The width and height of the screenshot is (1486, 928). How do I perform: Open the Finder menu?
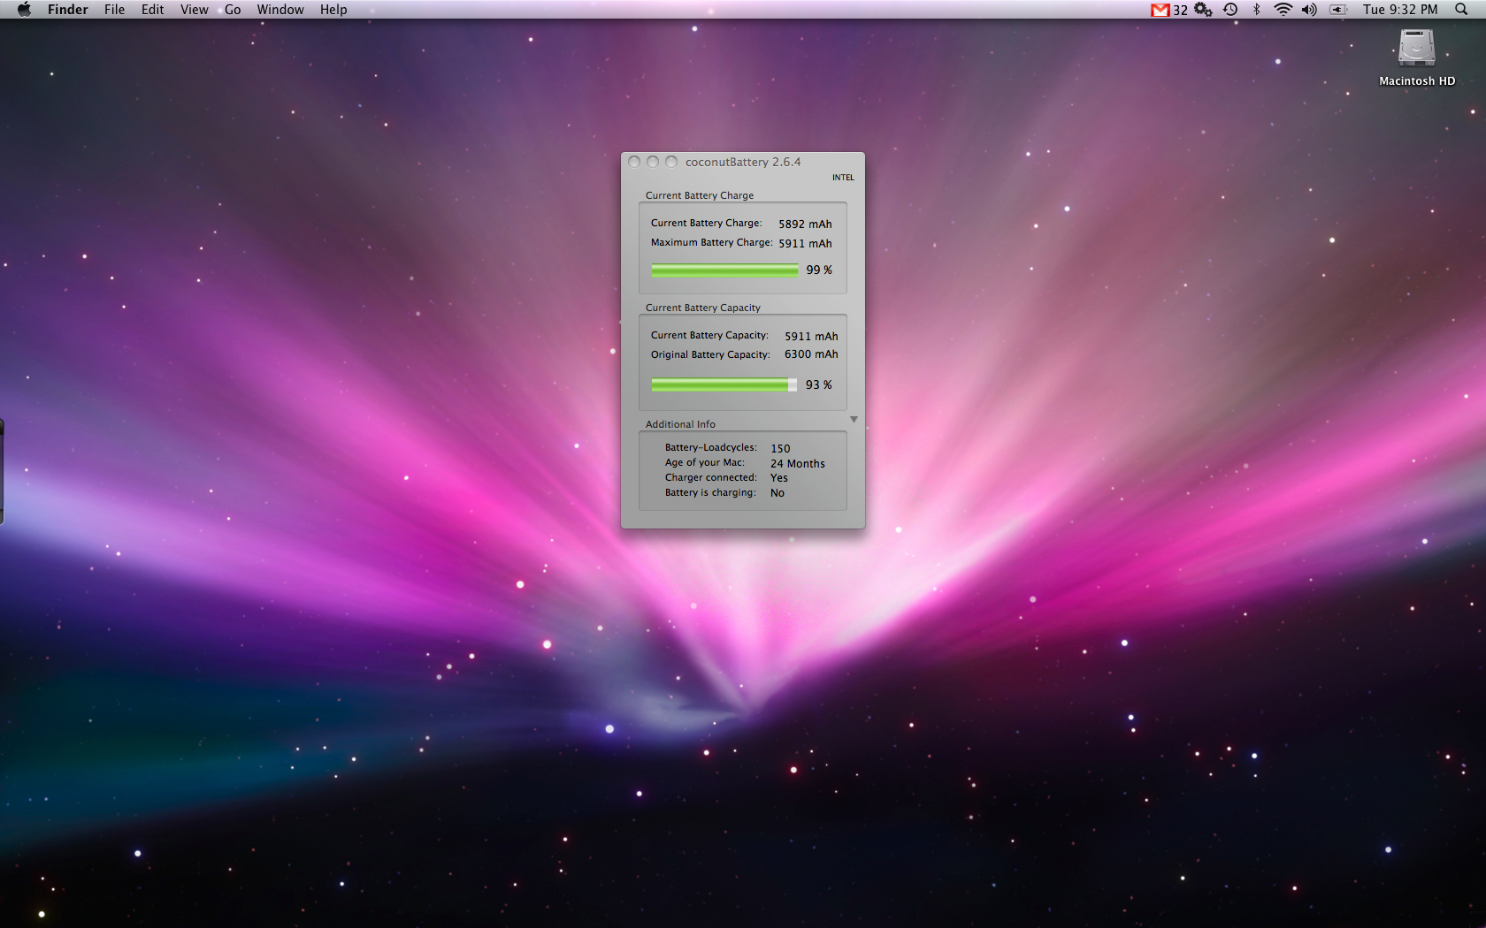click(x=68, y=10)
